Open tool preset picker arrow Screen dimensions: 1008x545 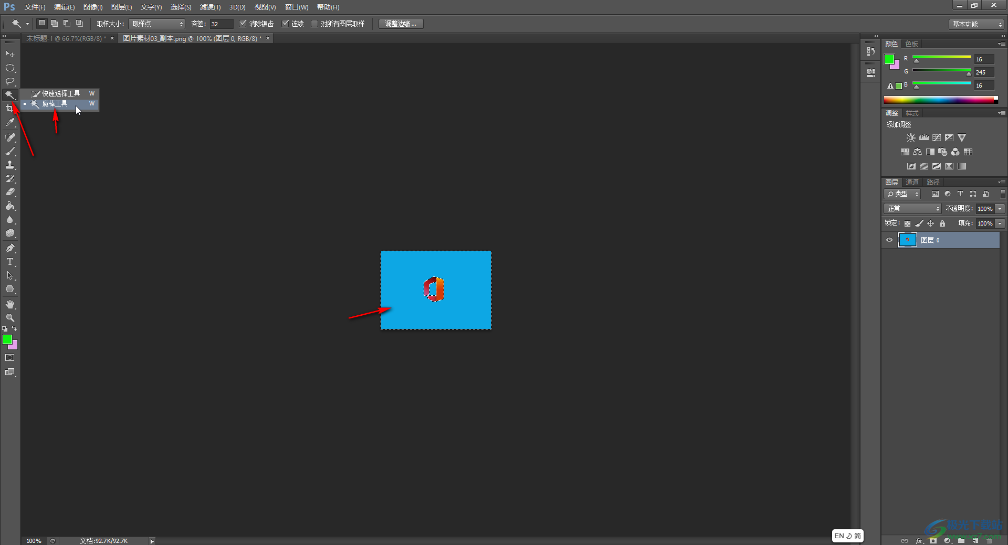pyautogui.click(x=27, y=24)
